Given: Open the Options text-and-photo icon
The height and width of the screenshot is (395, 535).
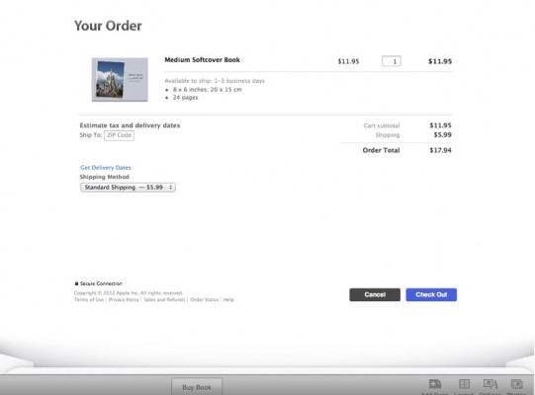Looking at the screenshot, I should coord(490,384).
